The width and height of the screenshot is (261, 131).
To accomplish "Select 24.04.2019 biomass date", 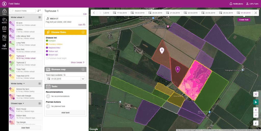I will 208,13.
